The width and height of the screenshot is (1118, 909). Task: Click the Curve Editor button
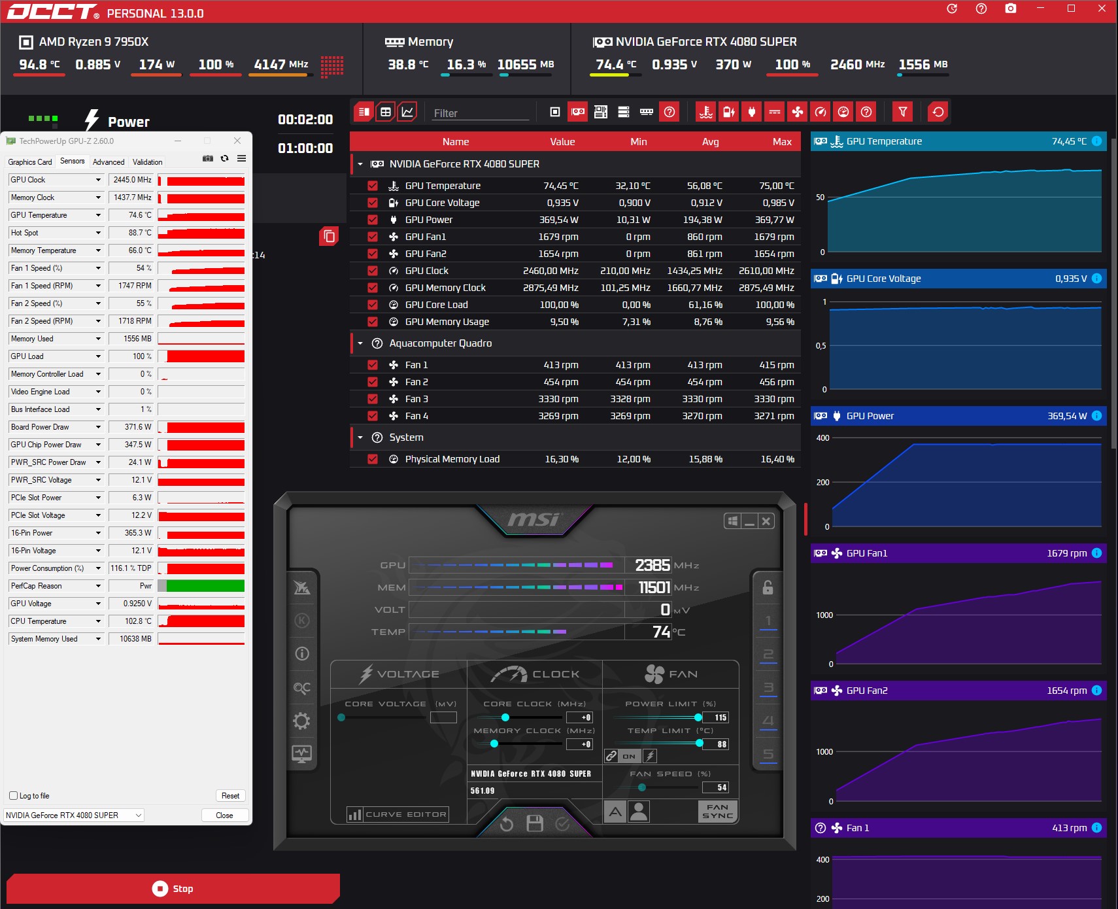[x=398, y=814]
